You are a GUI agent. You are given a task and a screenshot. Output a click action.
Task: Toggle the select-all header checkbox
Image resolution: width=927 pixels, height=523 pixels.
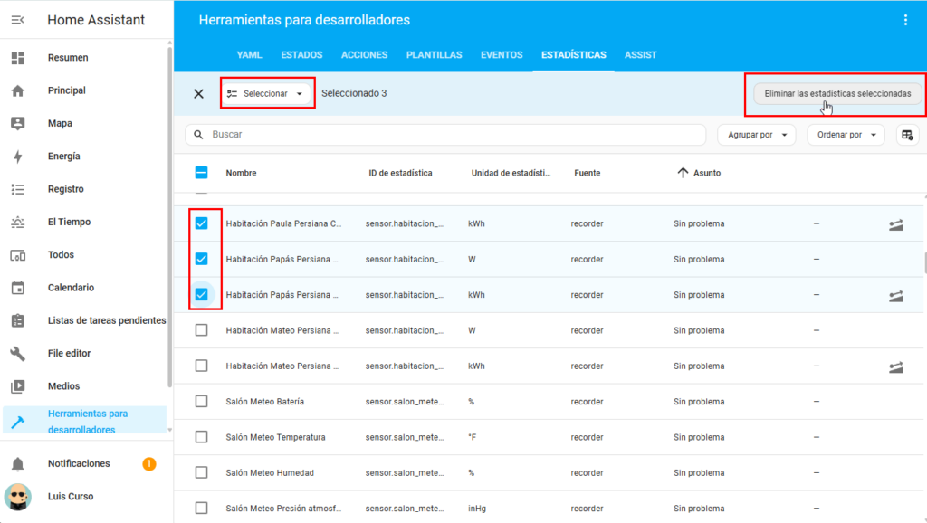click(202, 173)
